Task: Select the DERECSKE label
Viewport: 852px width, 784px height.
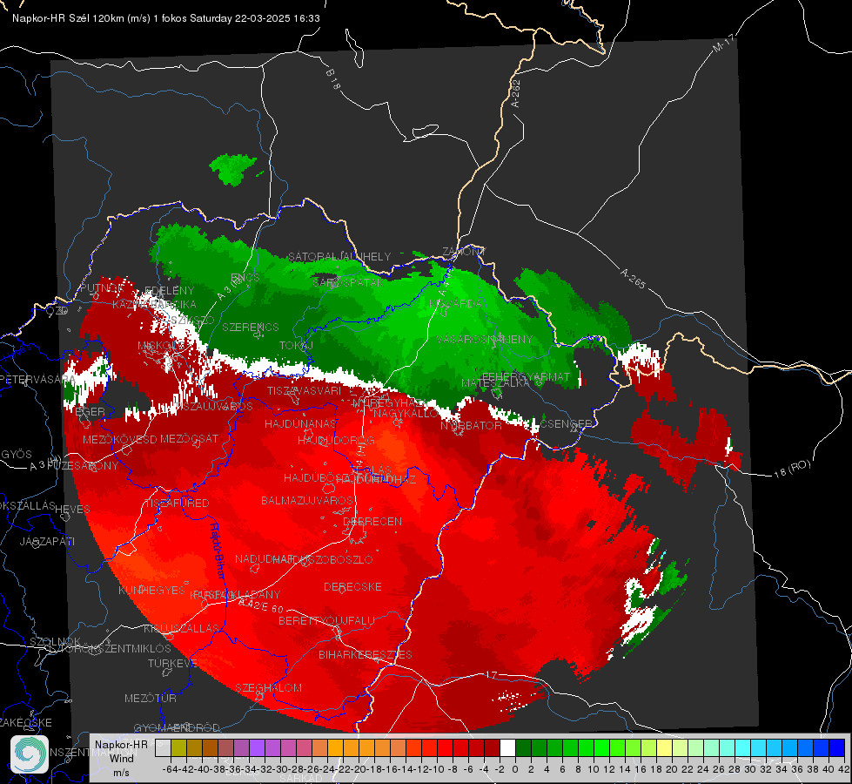Action: (x=352, y=587)
